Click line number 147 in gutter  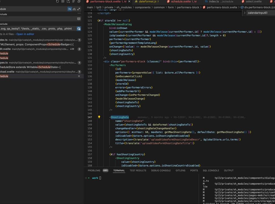click(x=90, y=117)
